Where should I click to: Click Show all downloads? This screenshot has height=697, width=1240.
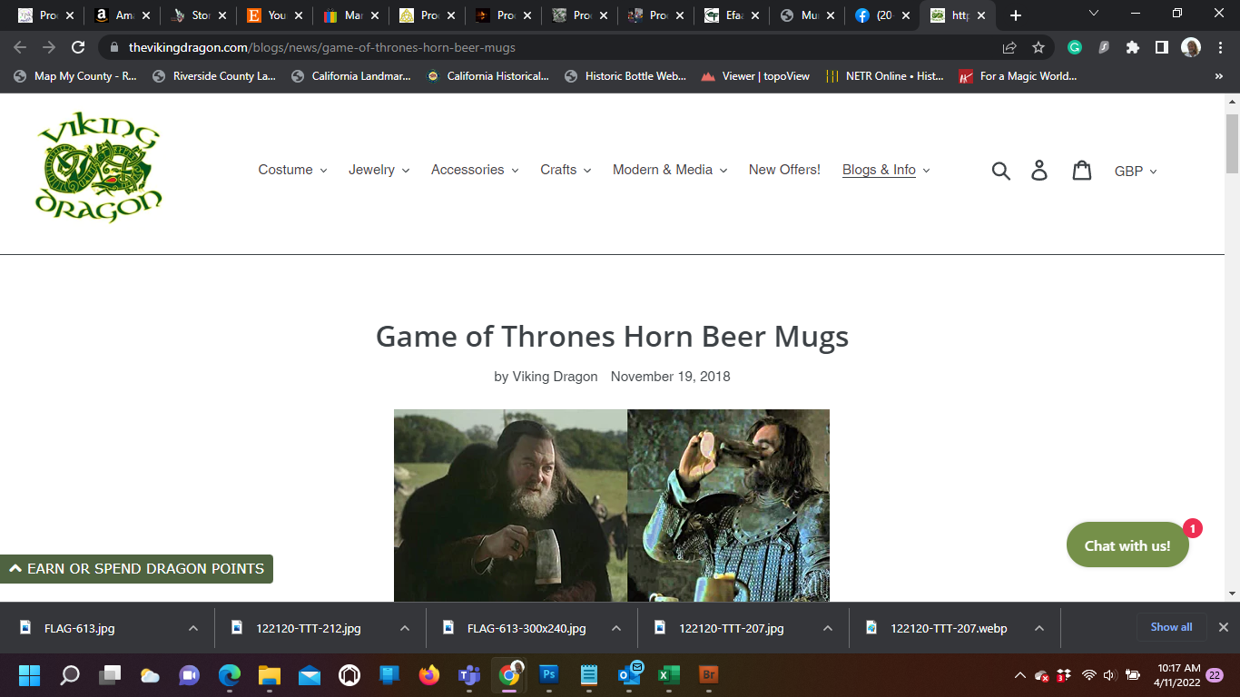(x=1171, y=627)
